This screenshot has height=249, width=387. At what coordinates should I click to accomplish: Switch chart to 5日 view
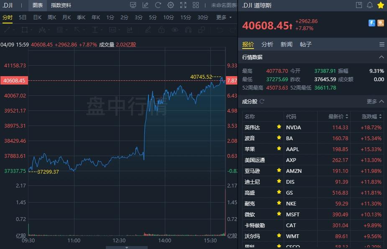[23, 17]
